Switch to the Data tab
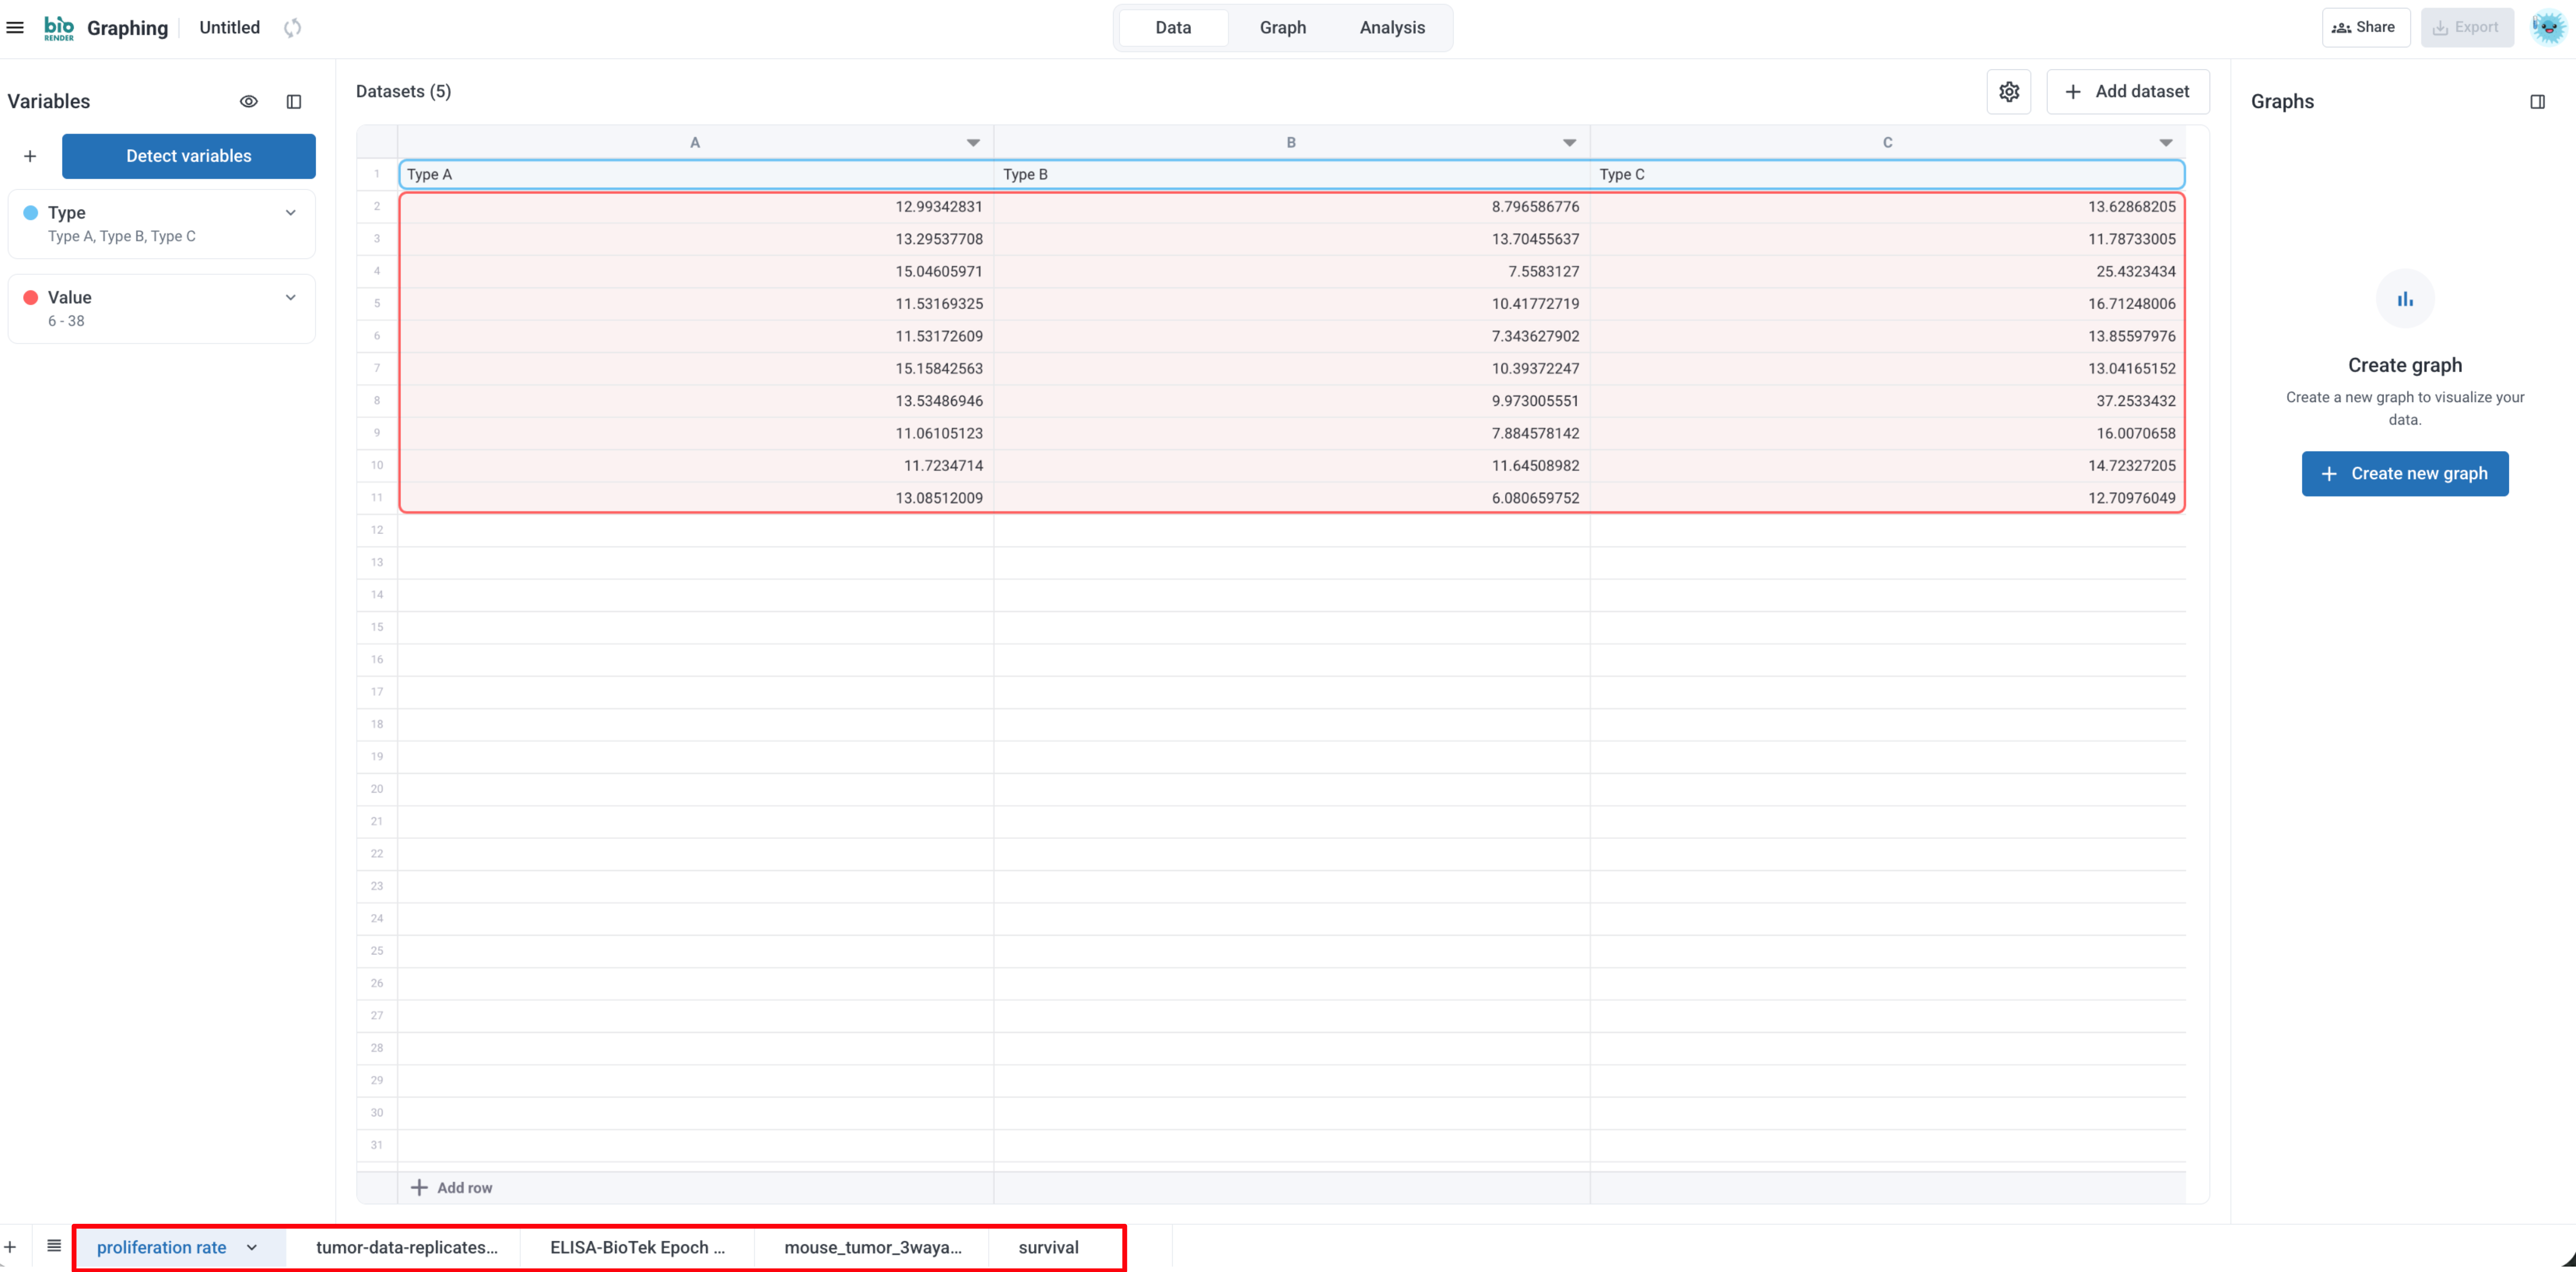The height and width of the screenshot is (1272, 2576). tap(1173, 28)
